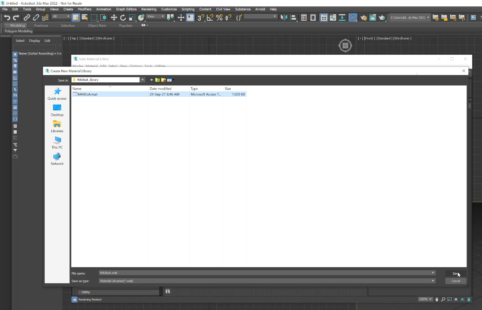Toggle Keyboard Shortcut Override button
The image size is (482, 310).
click(190, 18)
